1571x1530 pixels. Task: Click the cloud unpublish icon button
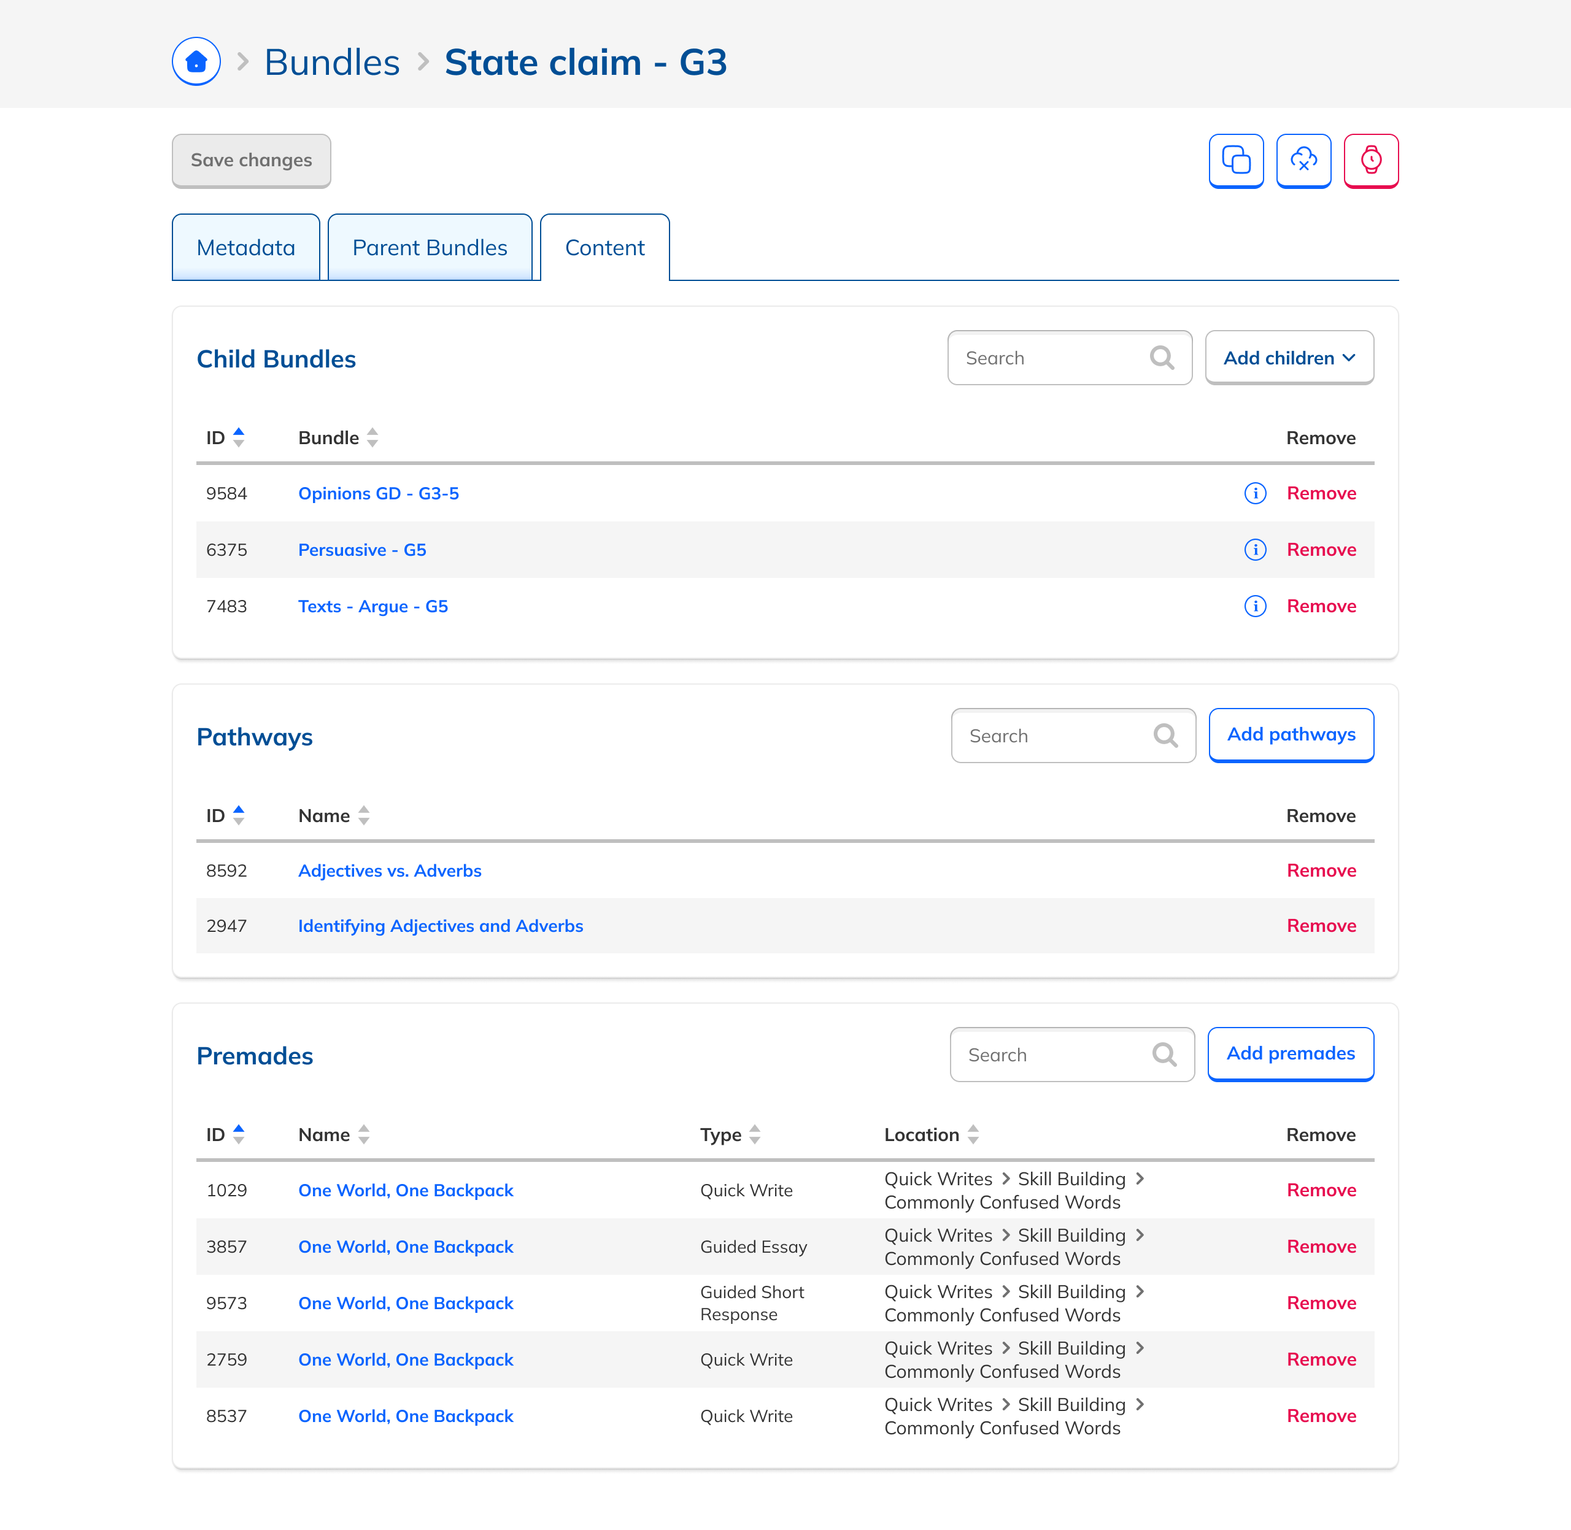click(x=1303, y=160)
